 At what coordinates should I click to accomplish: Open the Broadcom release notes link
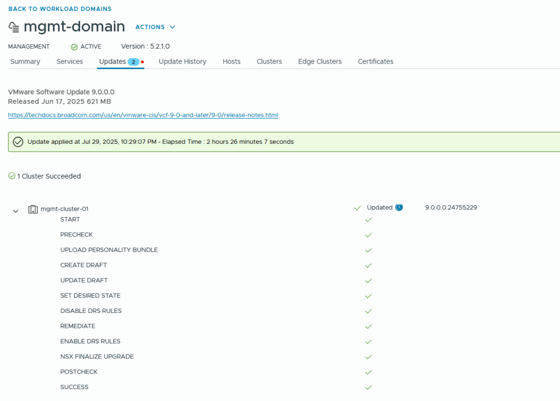pyautogui.click(x=143, y=115)
